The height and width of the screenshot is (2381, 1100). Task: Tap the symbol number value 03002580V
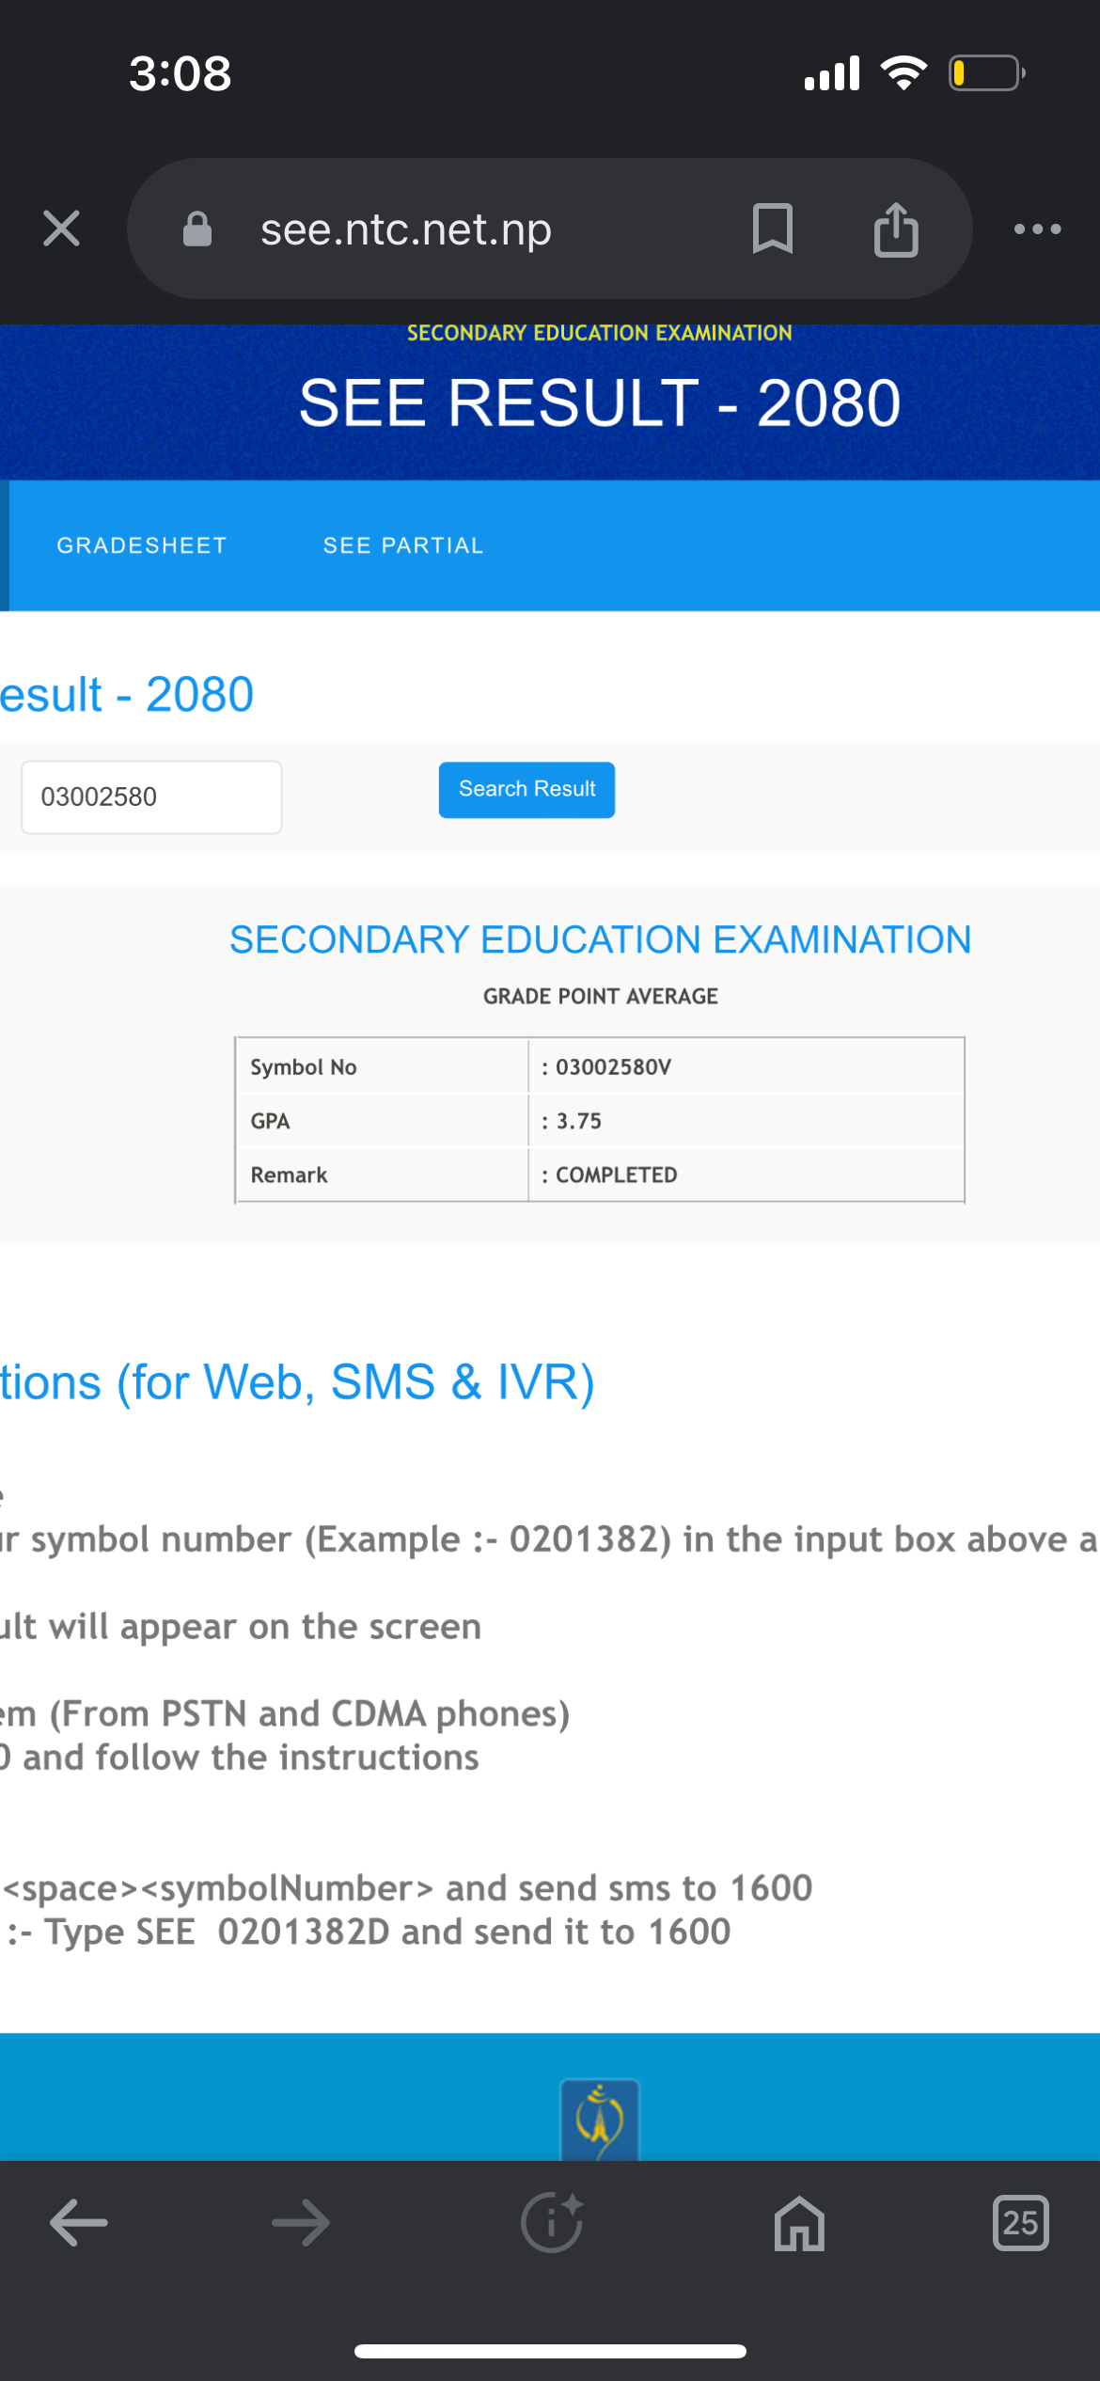click(x=613, y=1066)
